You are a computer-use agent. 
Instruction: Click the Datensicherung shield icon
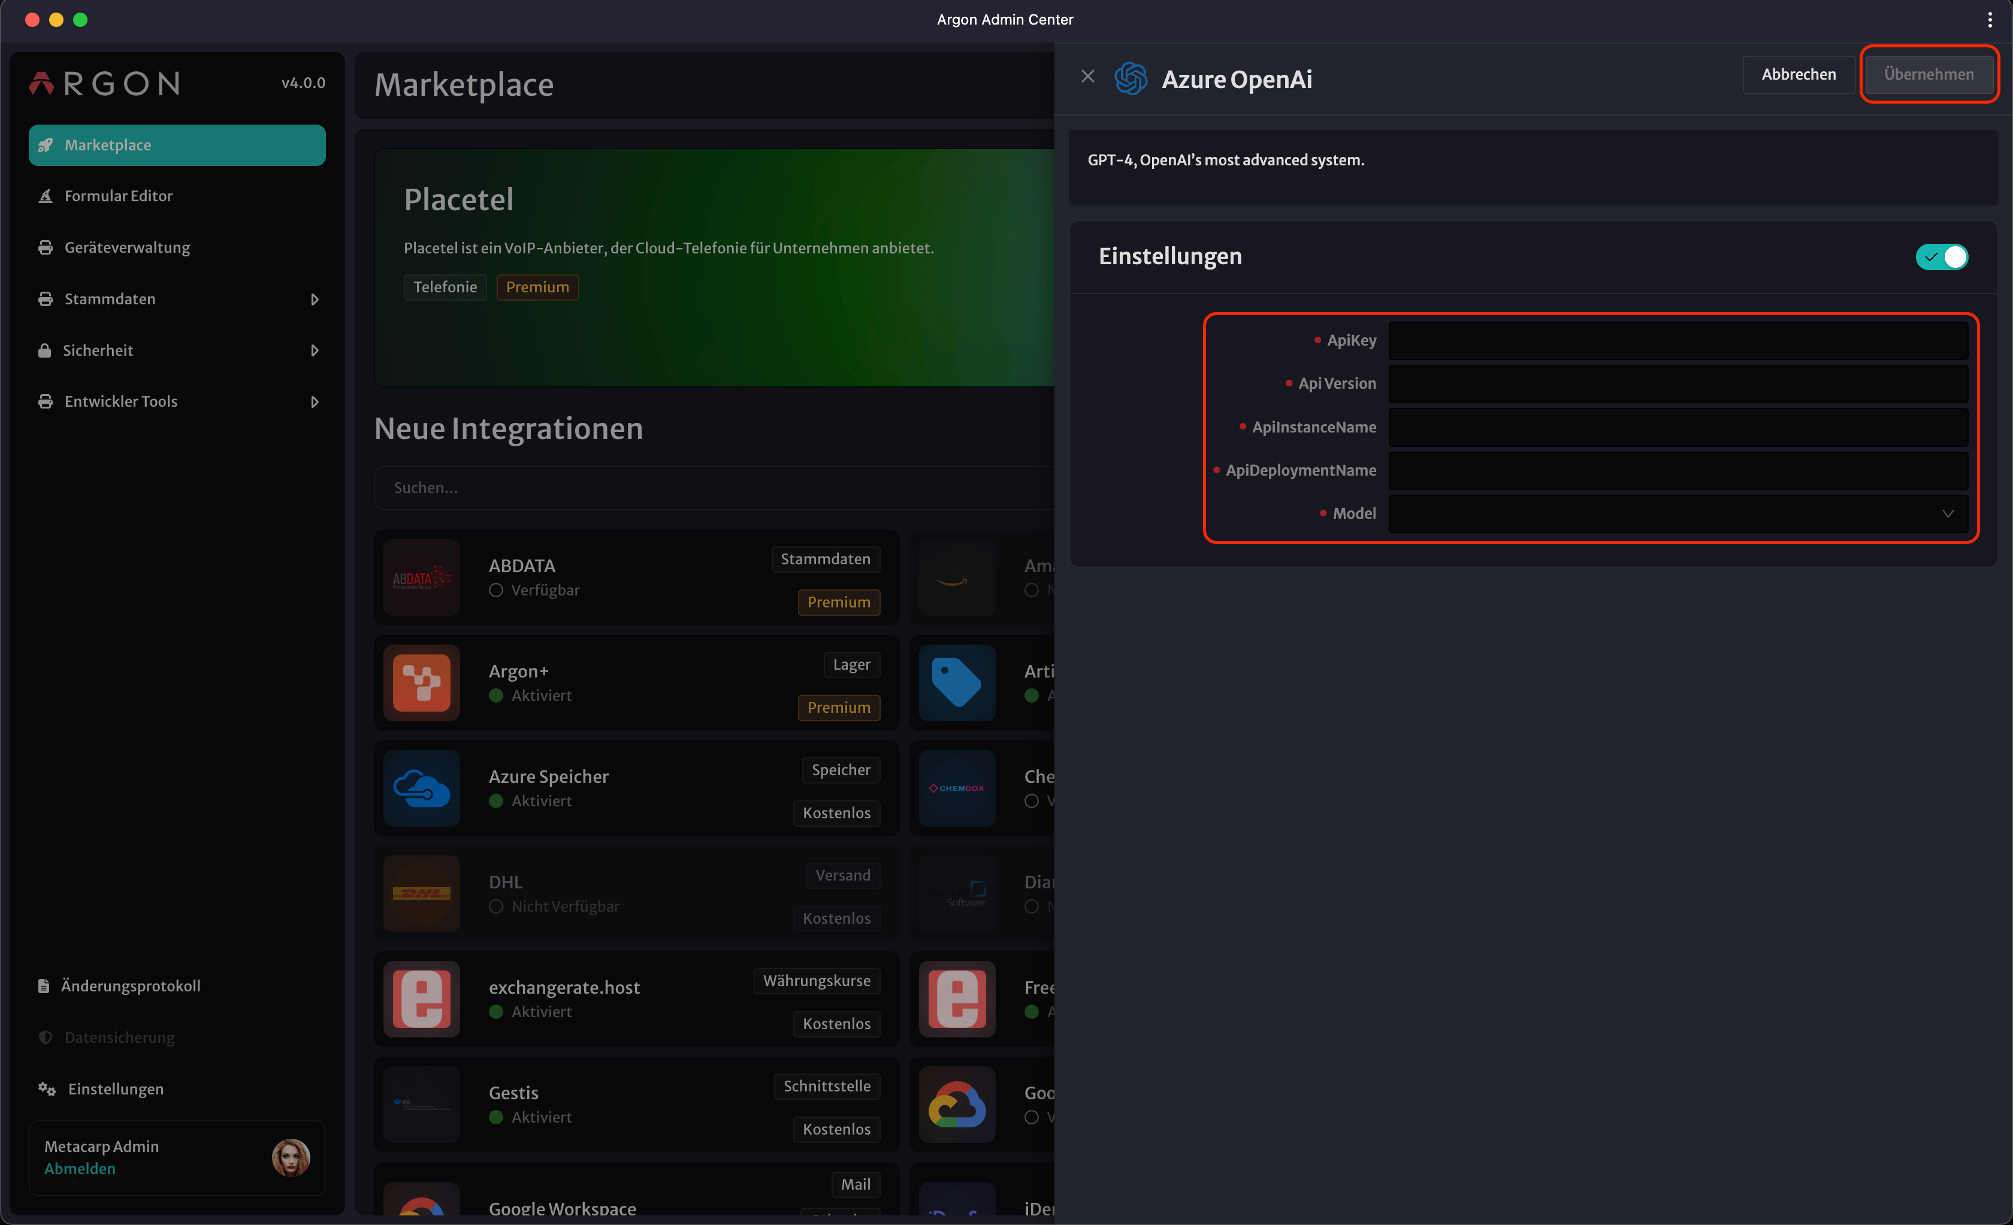(46, 1037)
